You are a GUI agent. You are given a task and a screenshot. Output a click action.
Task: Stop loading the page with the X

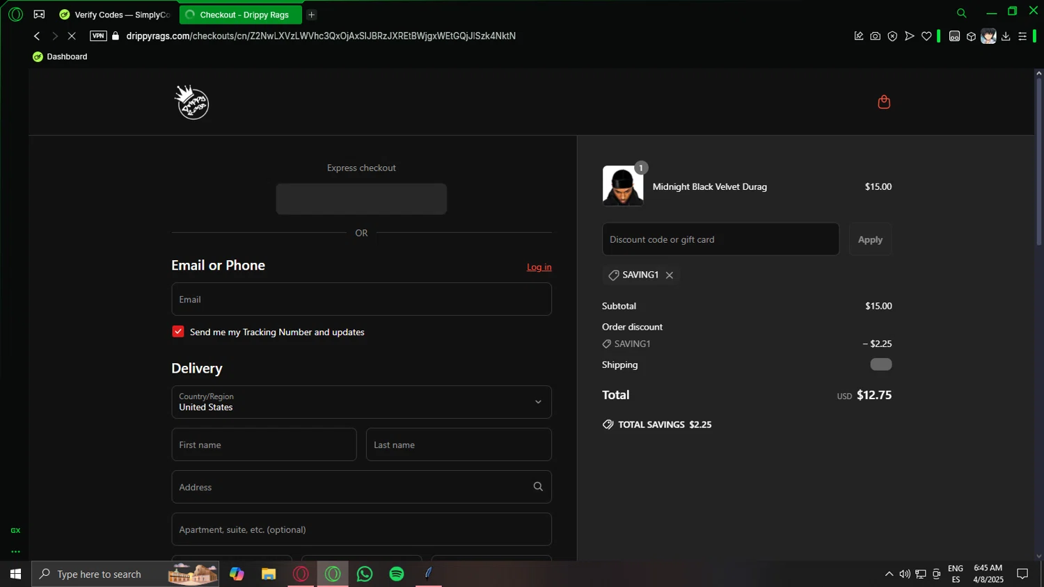72,36
